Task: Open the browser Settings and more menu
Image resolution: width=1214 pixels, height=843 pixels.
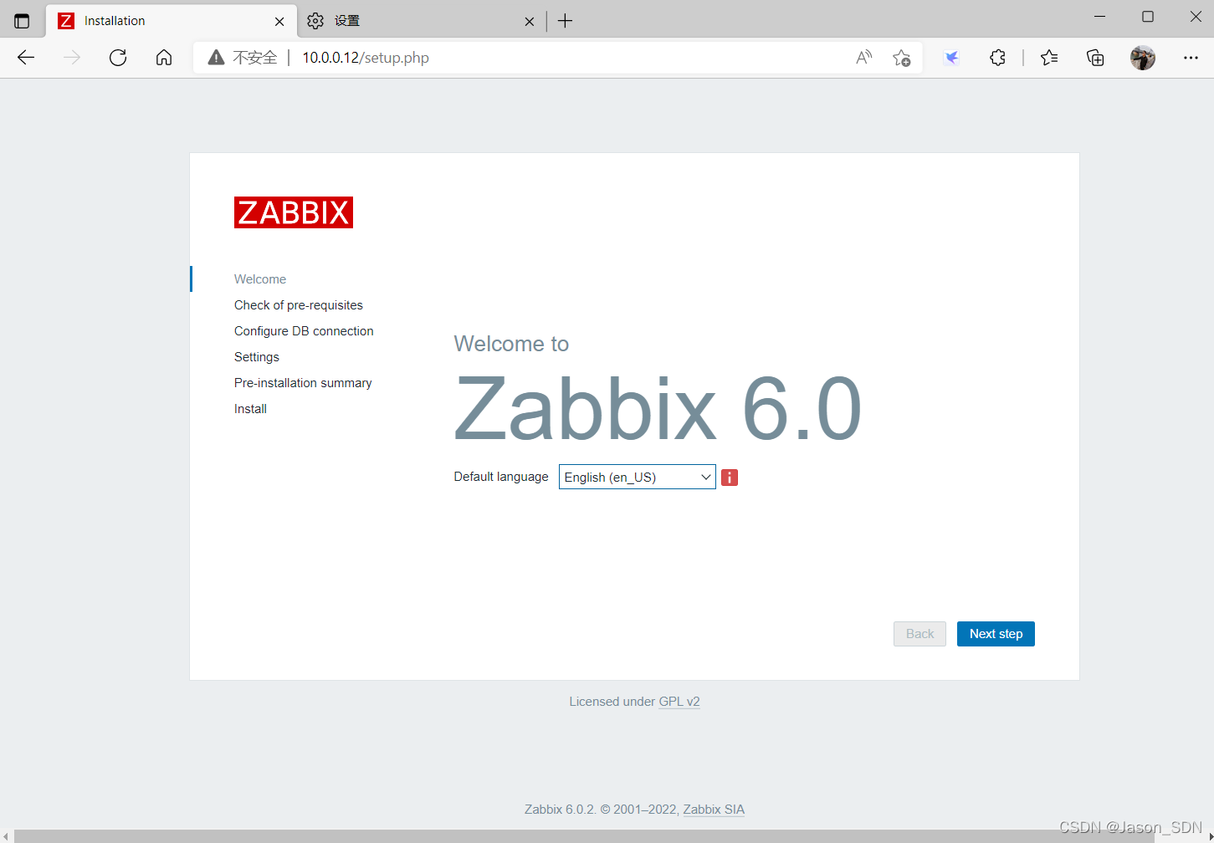Action: pos(1191,58)
